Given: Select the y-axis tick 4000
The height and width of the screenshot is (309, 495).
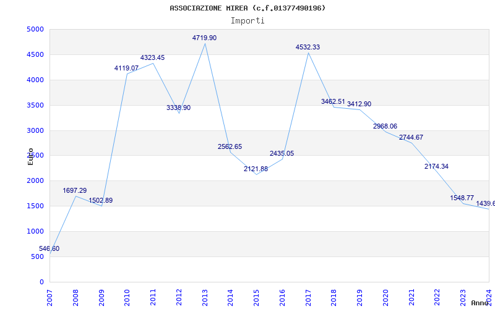Looking at the screenshot, I should click(36, 80).
